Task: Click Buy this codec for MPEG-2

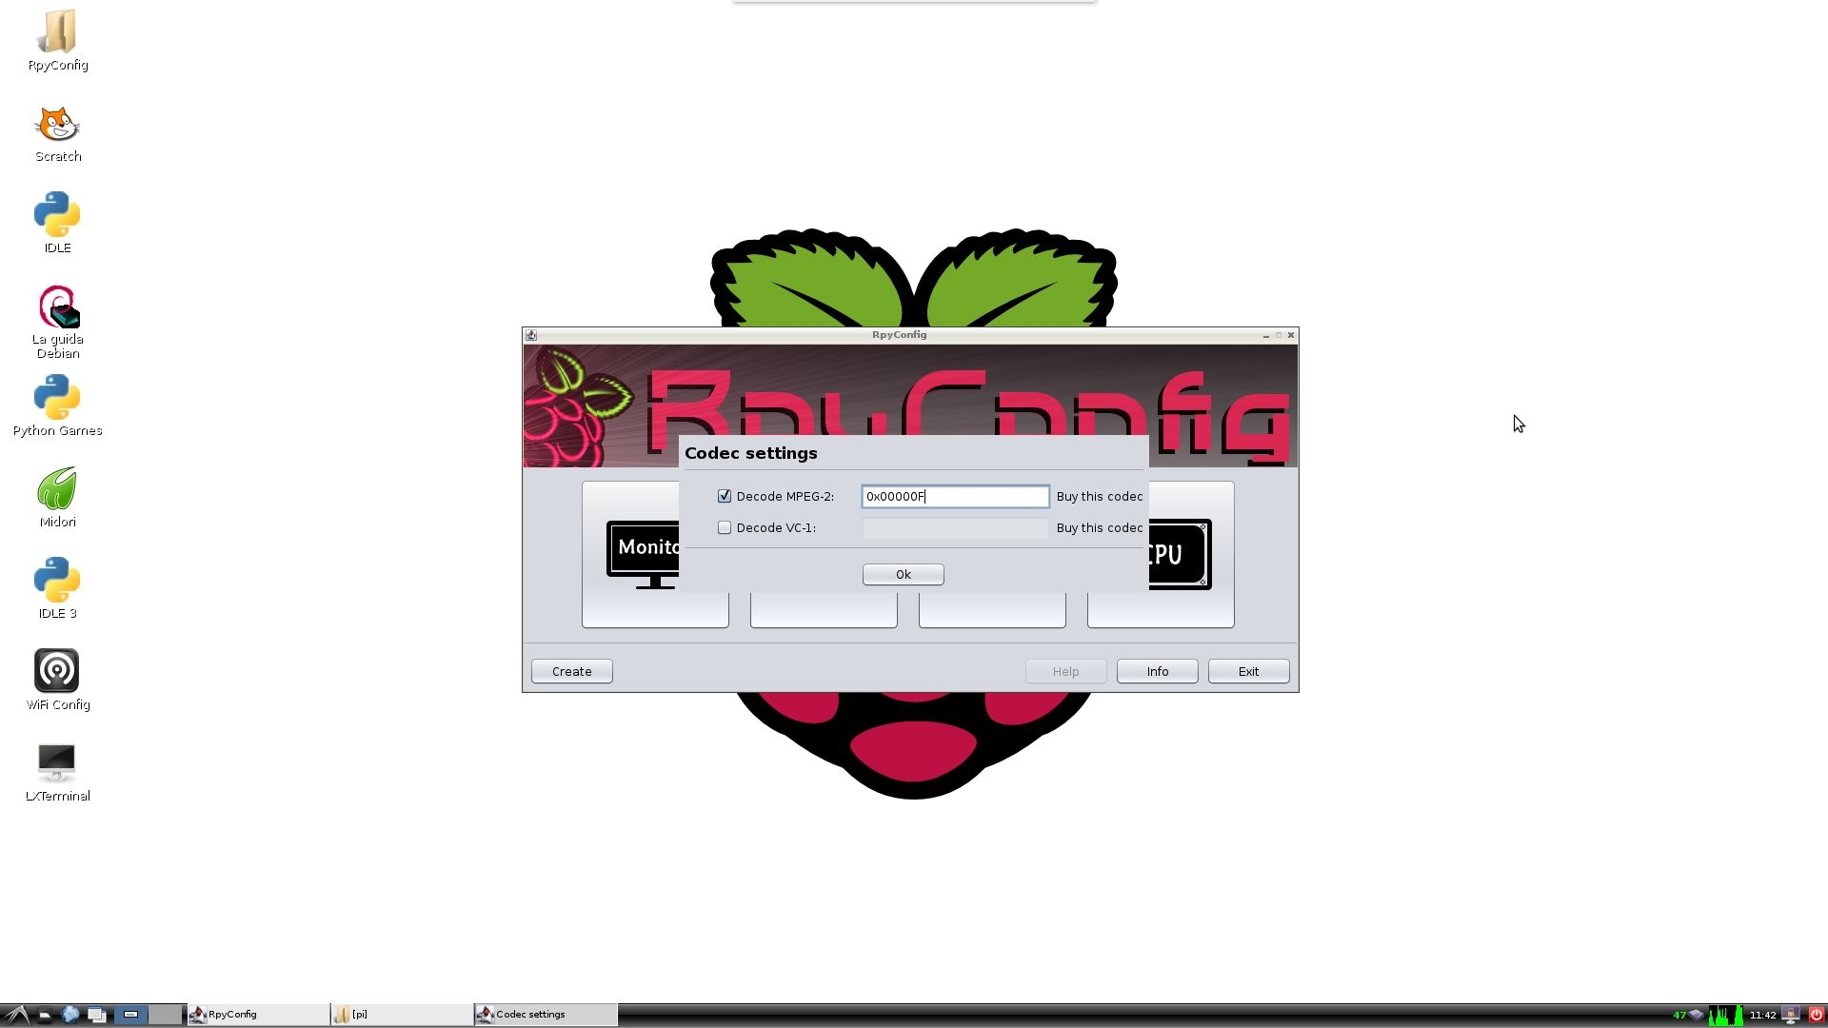Action: point(1099,496)
